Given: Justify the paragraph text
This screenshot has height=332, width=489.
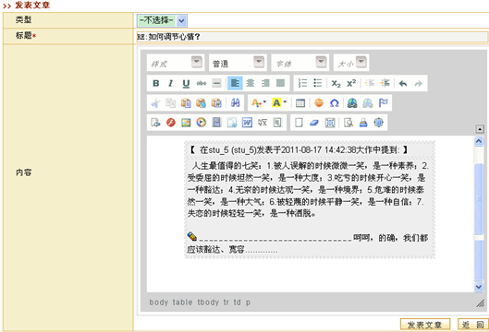Looking at the screenshot, I should pos(281,83).
